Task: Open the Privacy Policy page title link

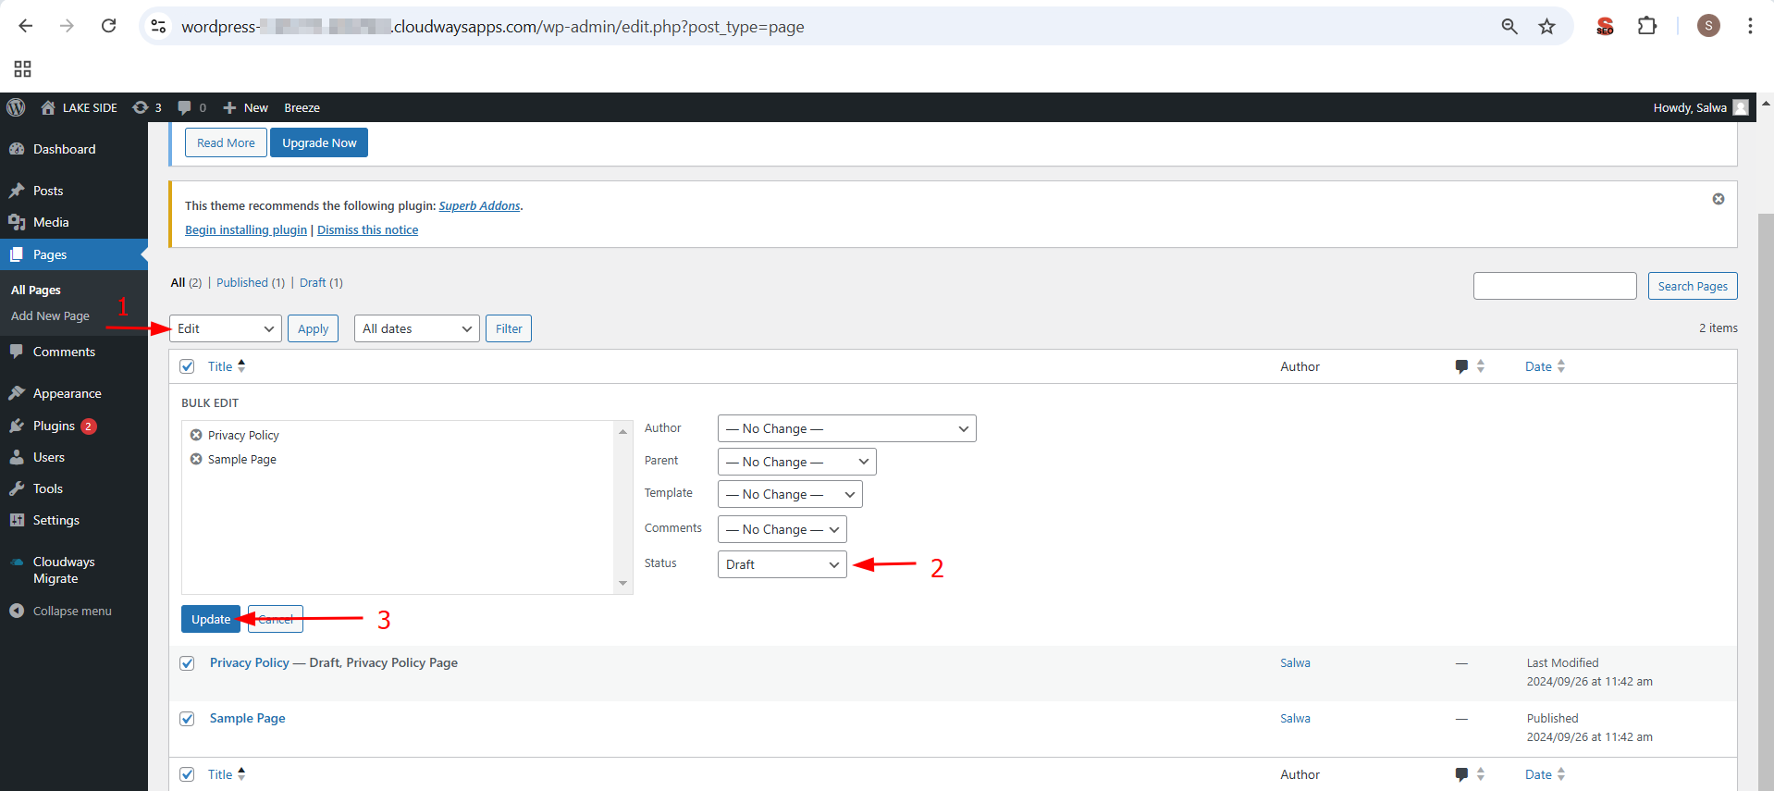Action: 250,662
